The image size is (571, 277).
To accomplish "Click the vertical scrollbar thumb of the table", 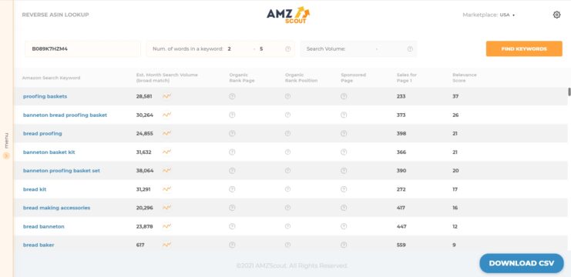I will coord(569,92).
